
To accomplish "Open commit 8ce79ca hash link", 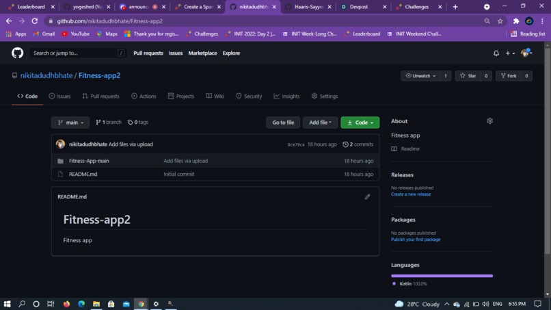I will [296, 144].
